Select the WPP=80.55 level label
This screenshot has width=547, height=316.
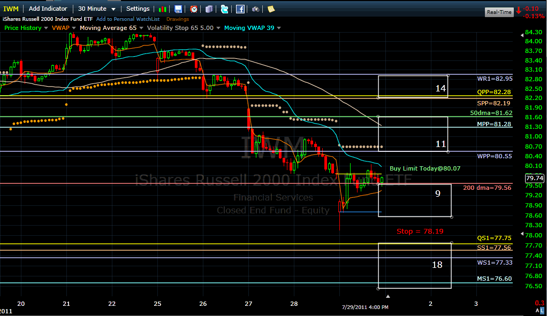pos(495,156)
